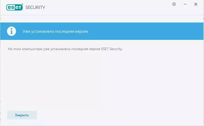Click the word 'установлена' in body text
This screenshot has width=204, height=126.
60,49
